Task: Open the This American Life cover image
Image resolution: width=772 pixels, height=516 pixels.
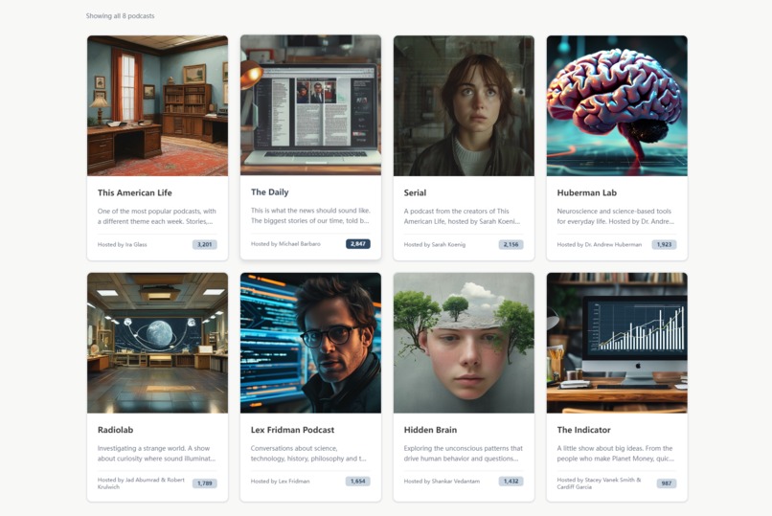Action: tap(157, 105)
